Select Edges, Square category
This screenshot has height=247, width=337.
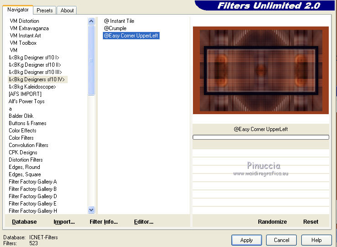(25, 174)
